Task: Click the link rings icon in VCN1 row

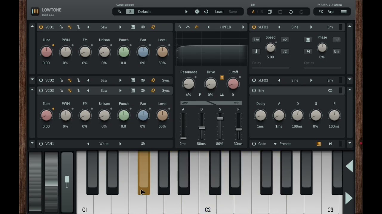Action: (143, 144)
